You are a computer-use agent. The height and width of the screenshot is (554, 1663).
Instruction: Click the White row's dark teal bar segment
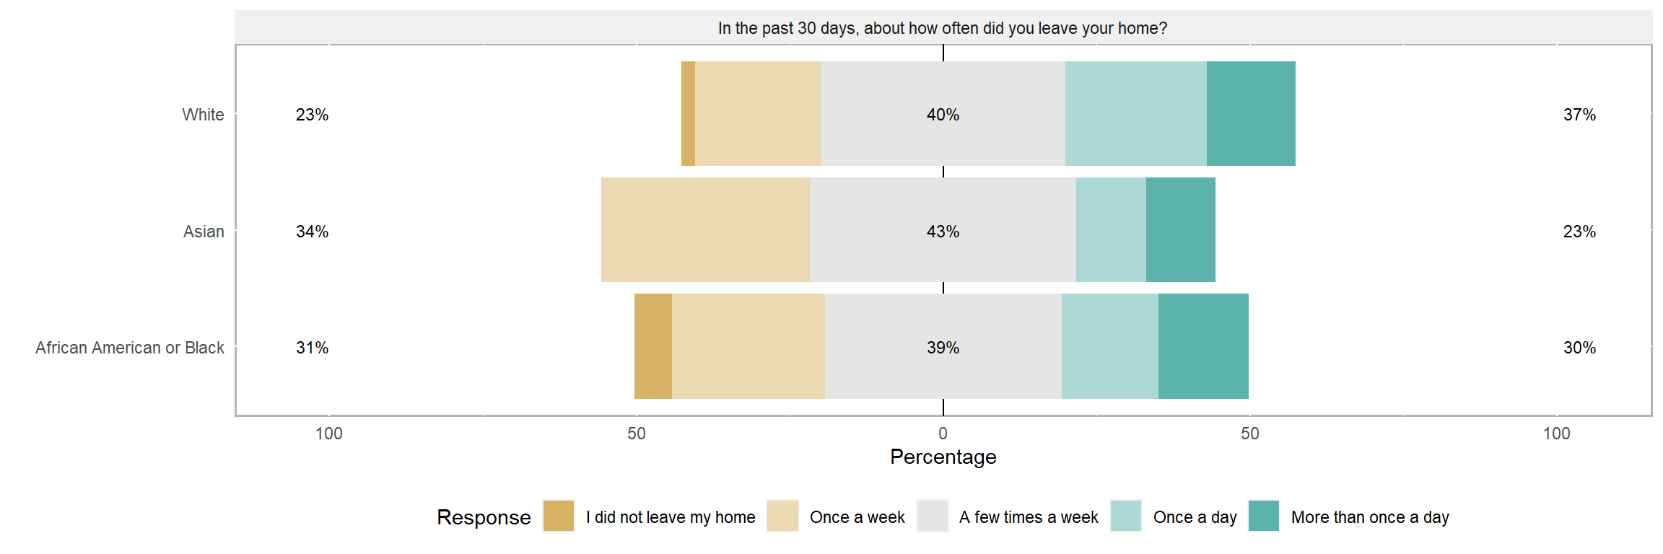(x=1250, y=114)
